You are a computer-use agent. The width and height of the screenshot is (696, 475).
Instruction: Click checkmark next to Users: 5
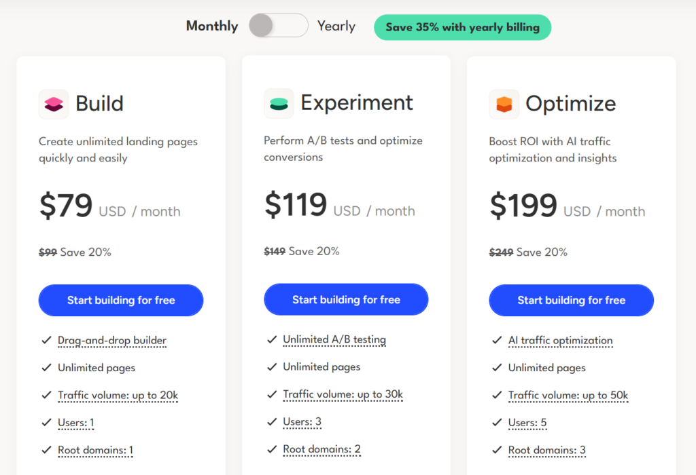coord(496,423)
